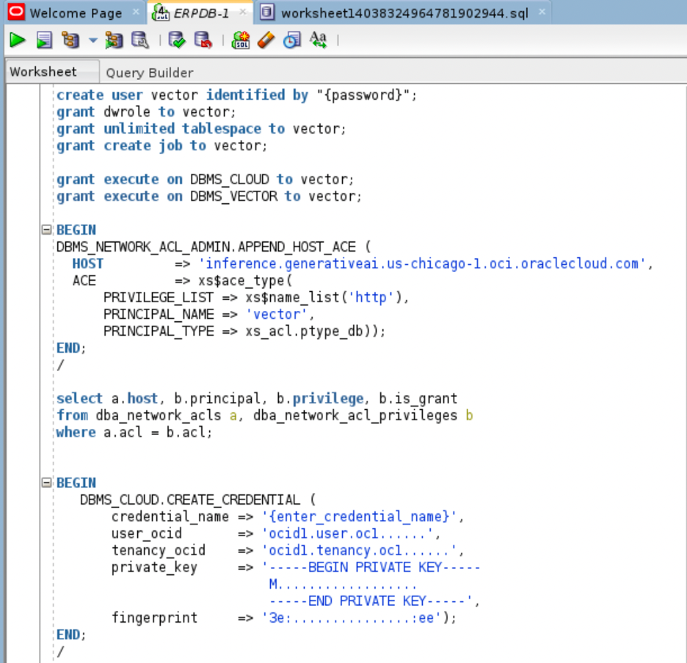The height and width of the screenshot is (663, 687).
Task: Clear the worksheet with the eraser icon
Action: click(266, 40)
